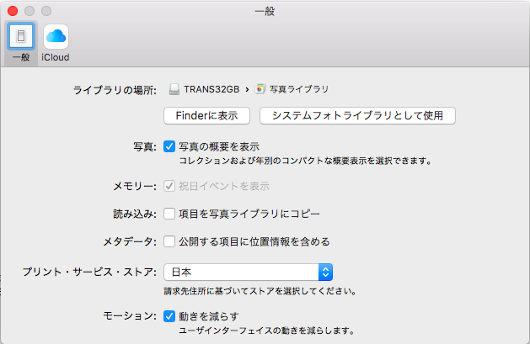Screen dimensions: 530x344
Task: Click the TRANS32GB path text
Action: 211,89
